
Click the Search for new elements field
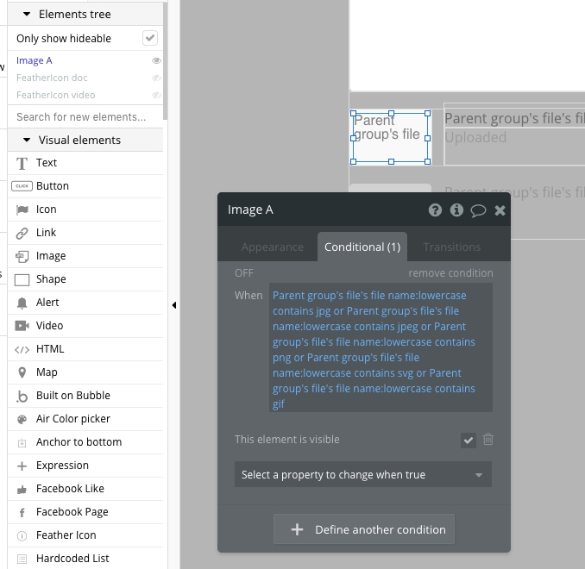(x=81, y=117)
